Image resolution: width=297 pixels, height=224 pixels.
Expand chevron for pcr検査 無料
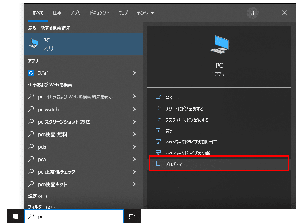coord(134,134)
